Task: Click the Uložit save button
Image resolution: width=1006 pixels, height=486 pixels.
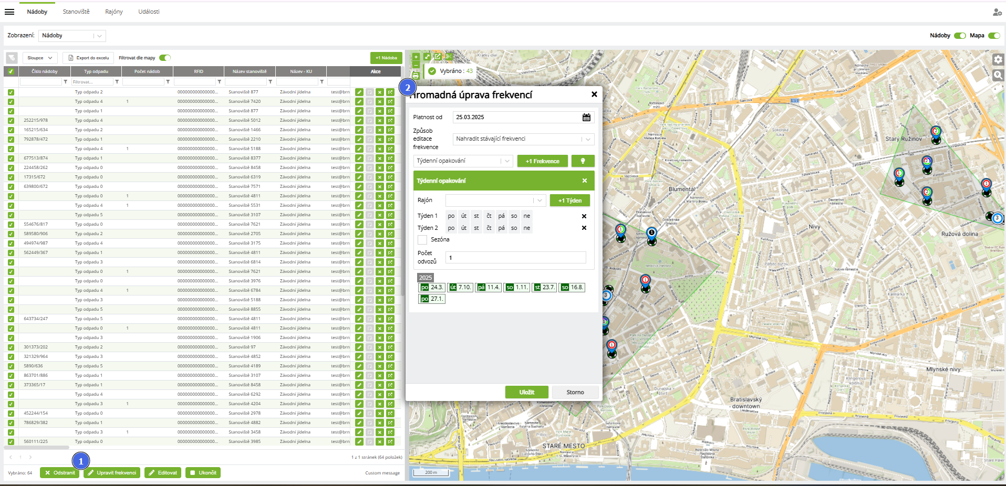Action: tap(526, 392)
